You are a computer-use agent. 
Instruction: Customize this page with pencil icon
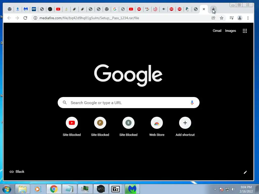(x=245, y=172)
